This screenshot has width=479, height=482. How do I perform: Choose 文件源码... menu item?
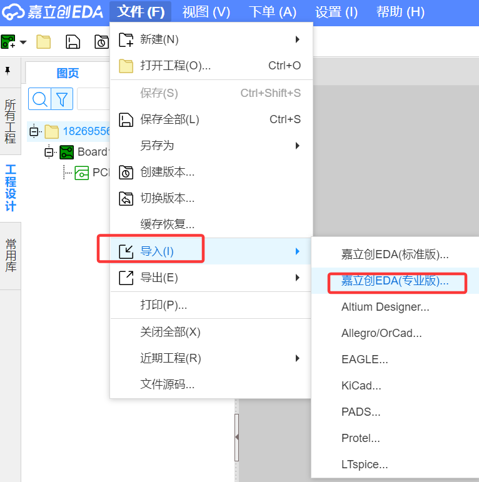tap(211, 384)
